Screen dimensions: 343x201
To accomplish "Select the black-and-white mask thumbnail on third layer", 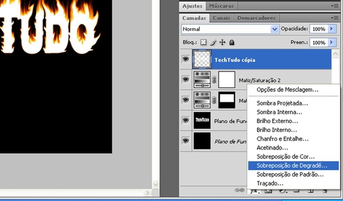I will [x=227, y=100].
